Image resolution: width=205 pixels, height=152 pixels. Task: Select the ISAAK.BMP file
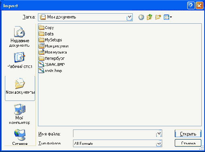52,64
